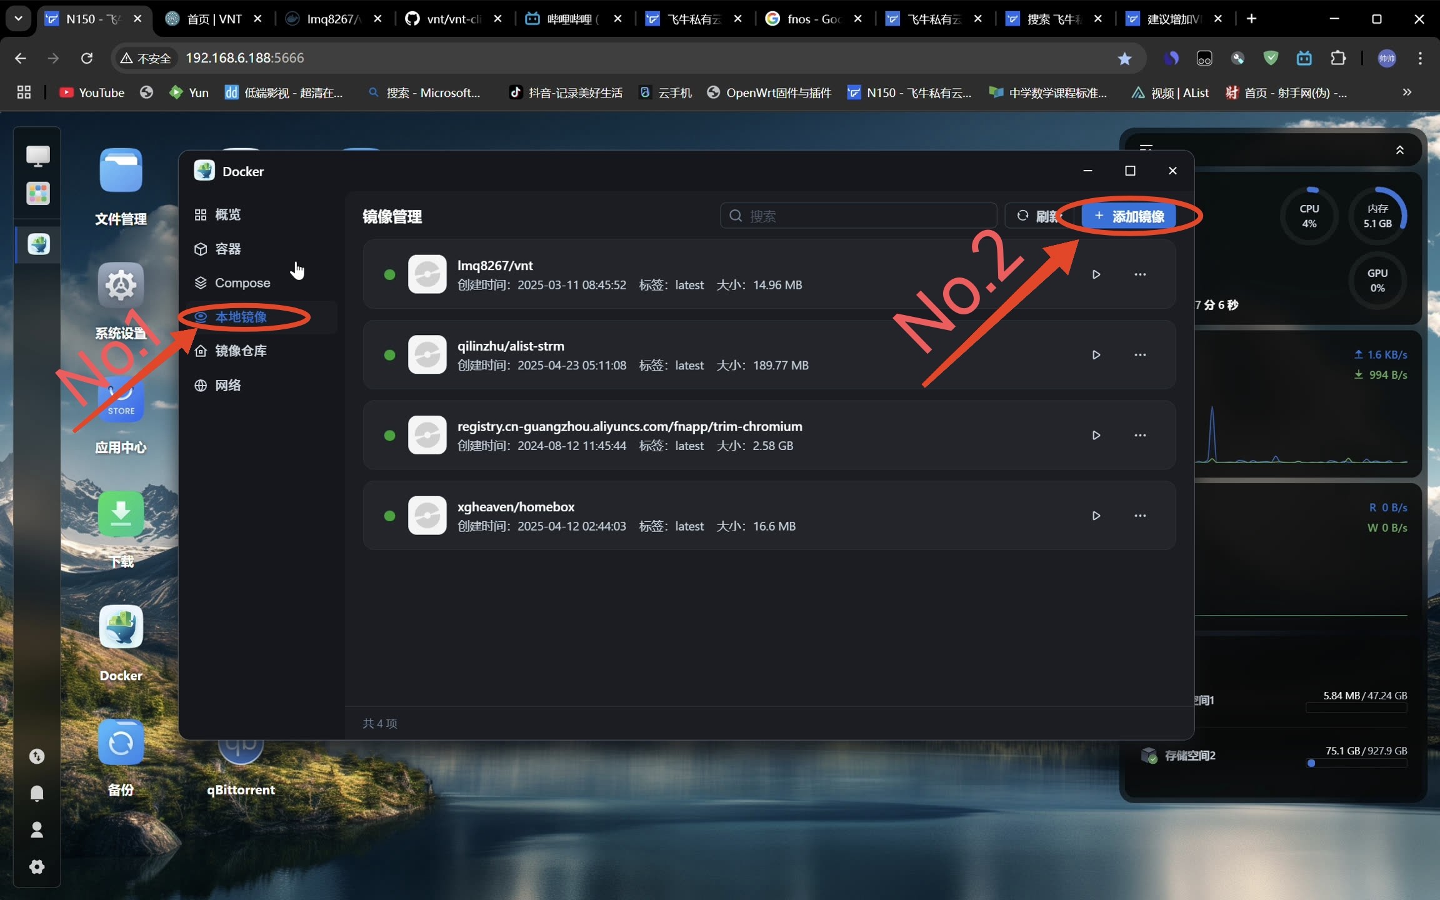The image size is (1440, 900).
Task: Click desktop monitor icon in left dock
Action: tap(37, 155)
